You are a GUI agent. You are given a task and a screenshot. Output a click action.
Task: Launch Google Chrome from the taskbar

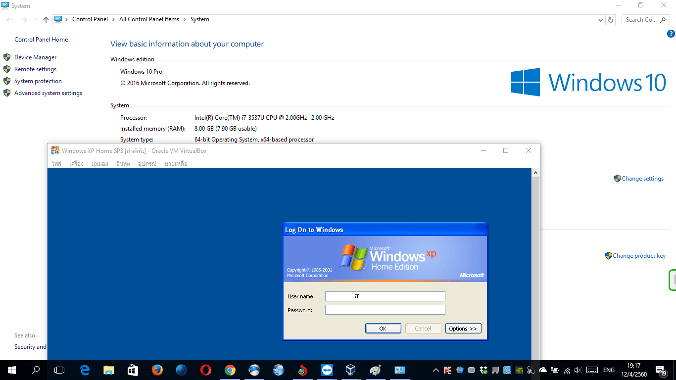[230, 370]
